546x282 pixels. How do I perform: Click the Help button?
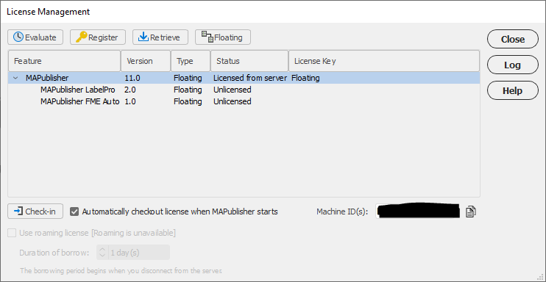pyautogui.click(x=513, y=91)
